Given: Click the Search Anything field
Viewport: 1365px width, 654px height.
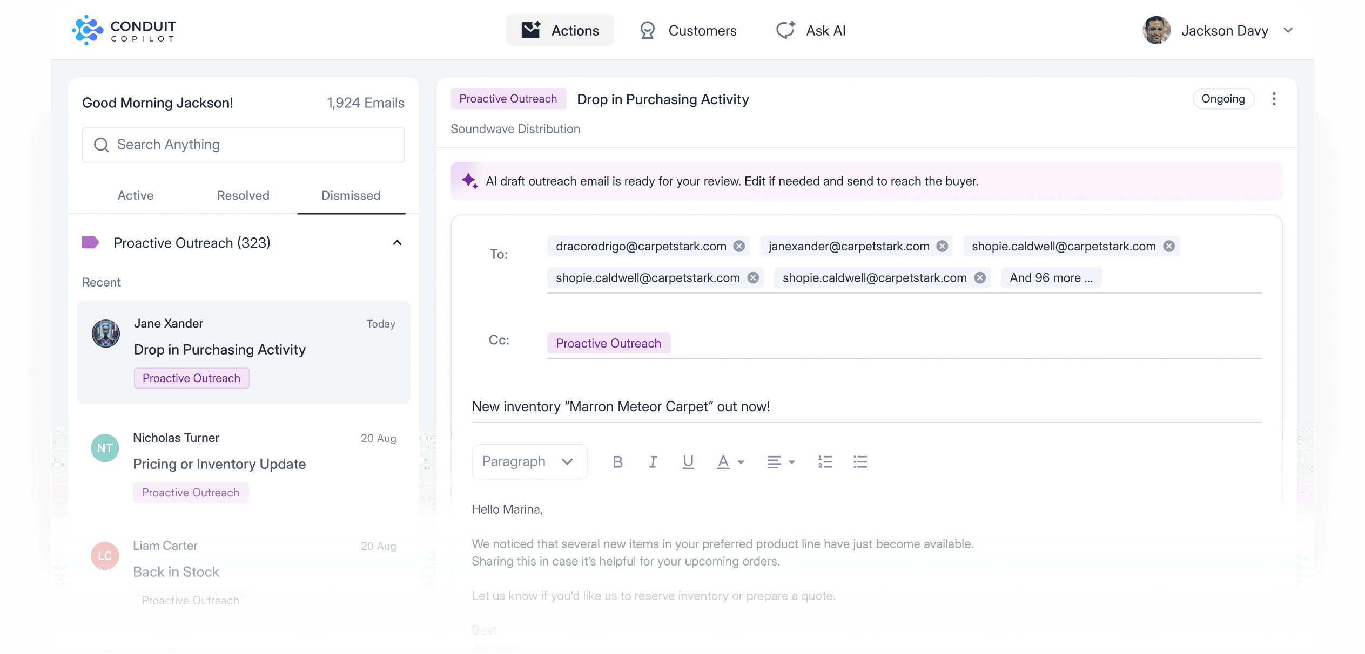Looking at the screenshot, I should point(244,145).
